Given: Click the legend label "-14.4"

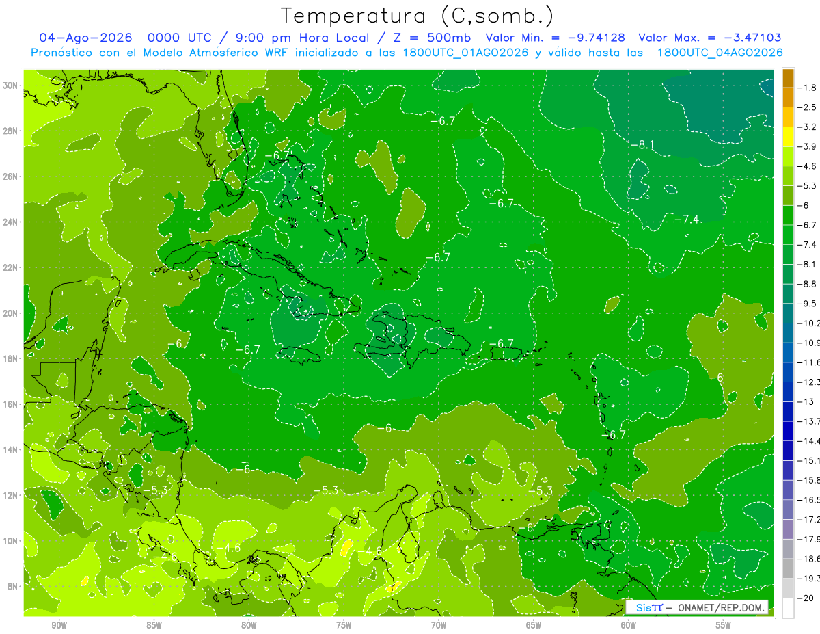Looking at the screenshot, I should coord(808,440).
